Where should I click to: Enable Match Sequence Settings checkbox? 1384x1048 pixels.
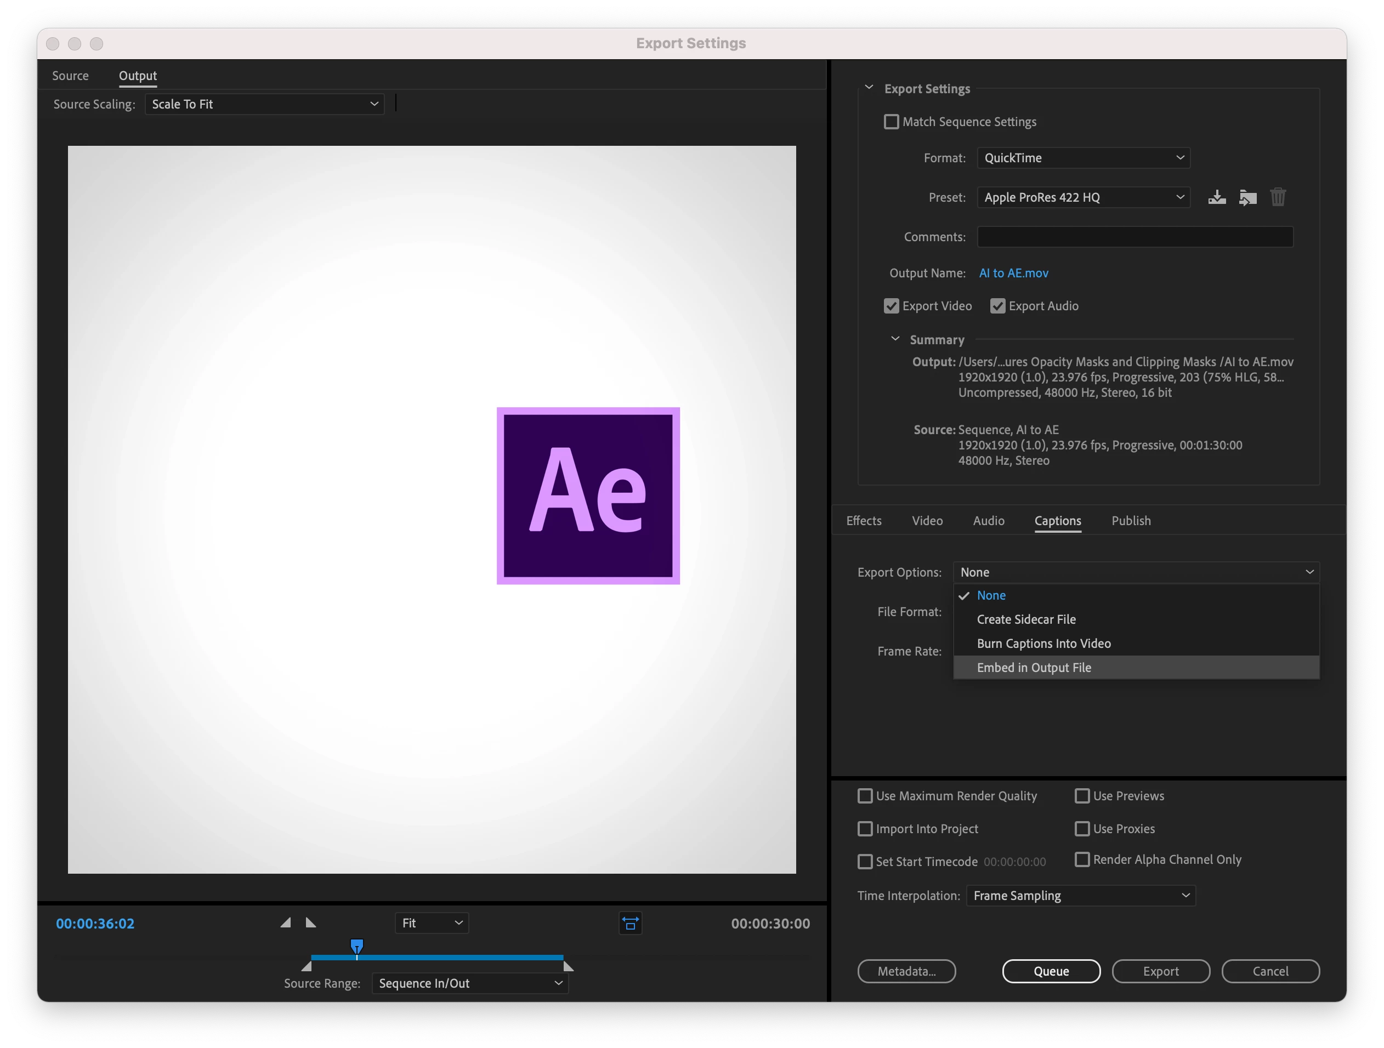coord(891,122)
